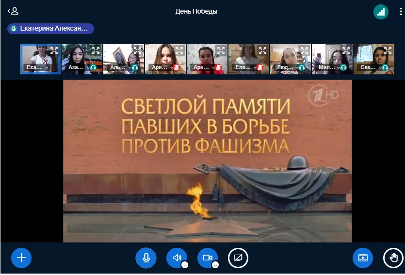The width and height of the screenshot is (405, 275).
Task: Open audio device dropdown arrow
Action: pos(185,265)
